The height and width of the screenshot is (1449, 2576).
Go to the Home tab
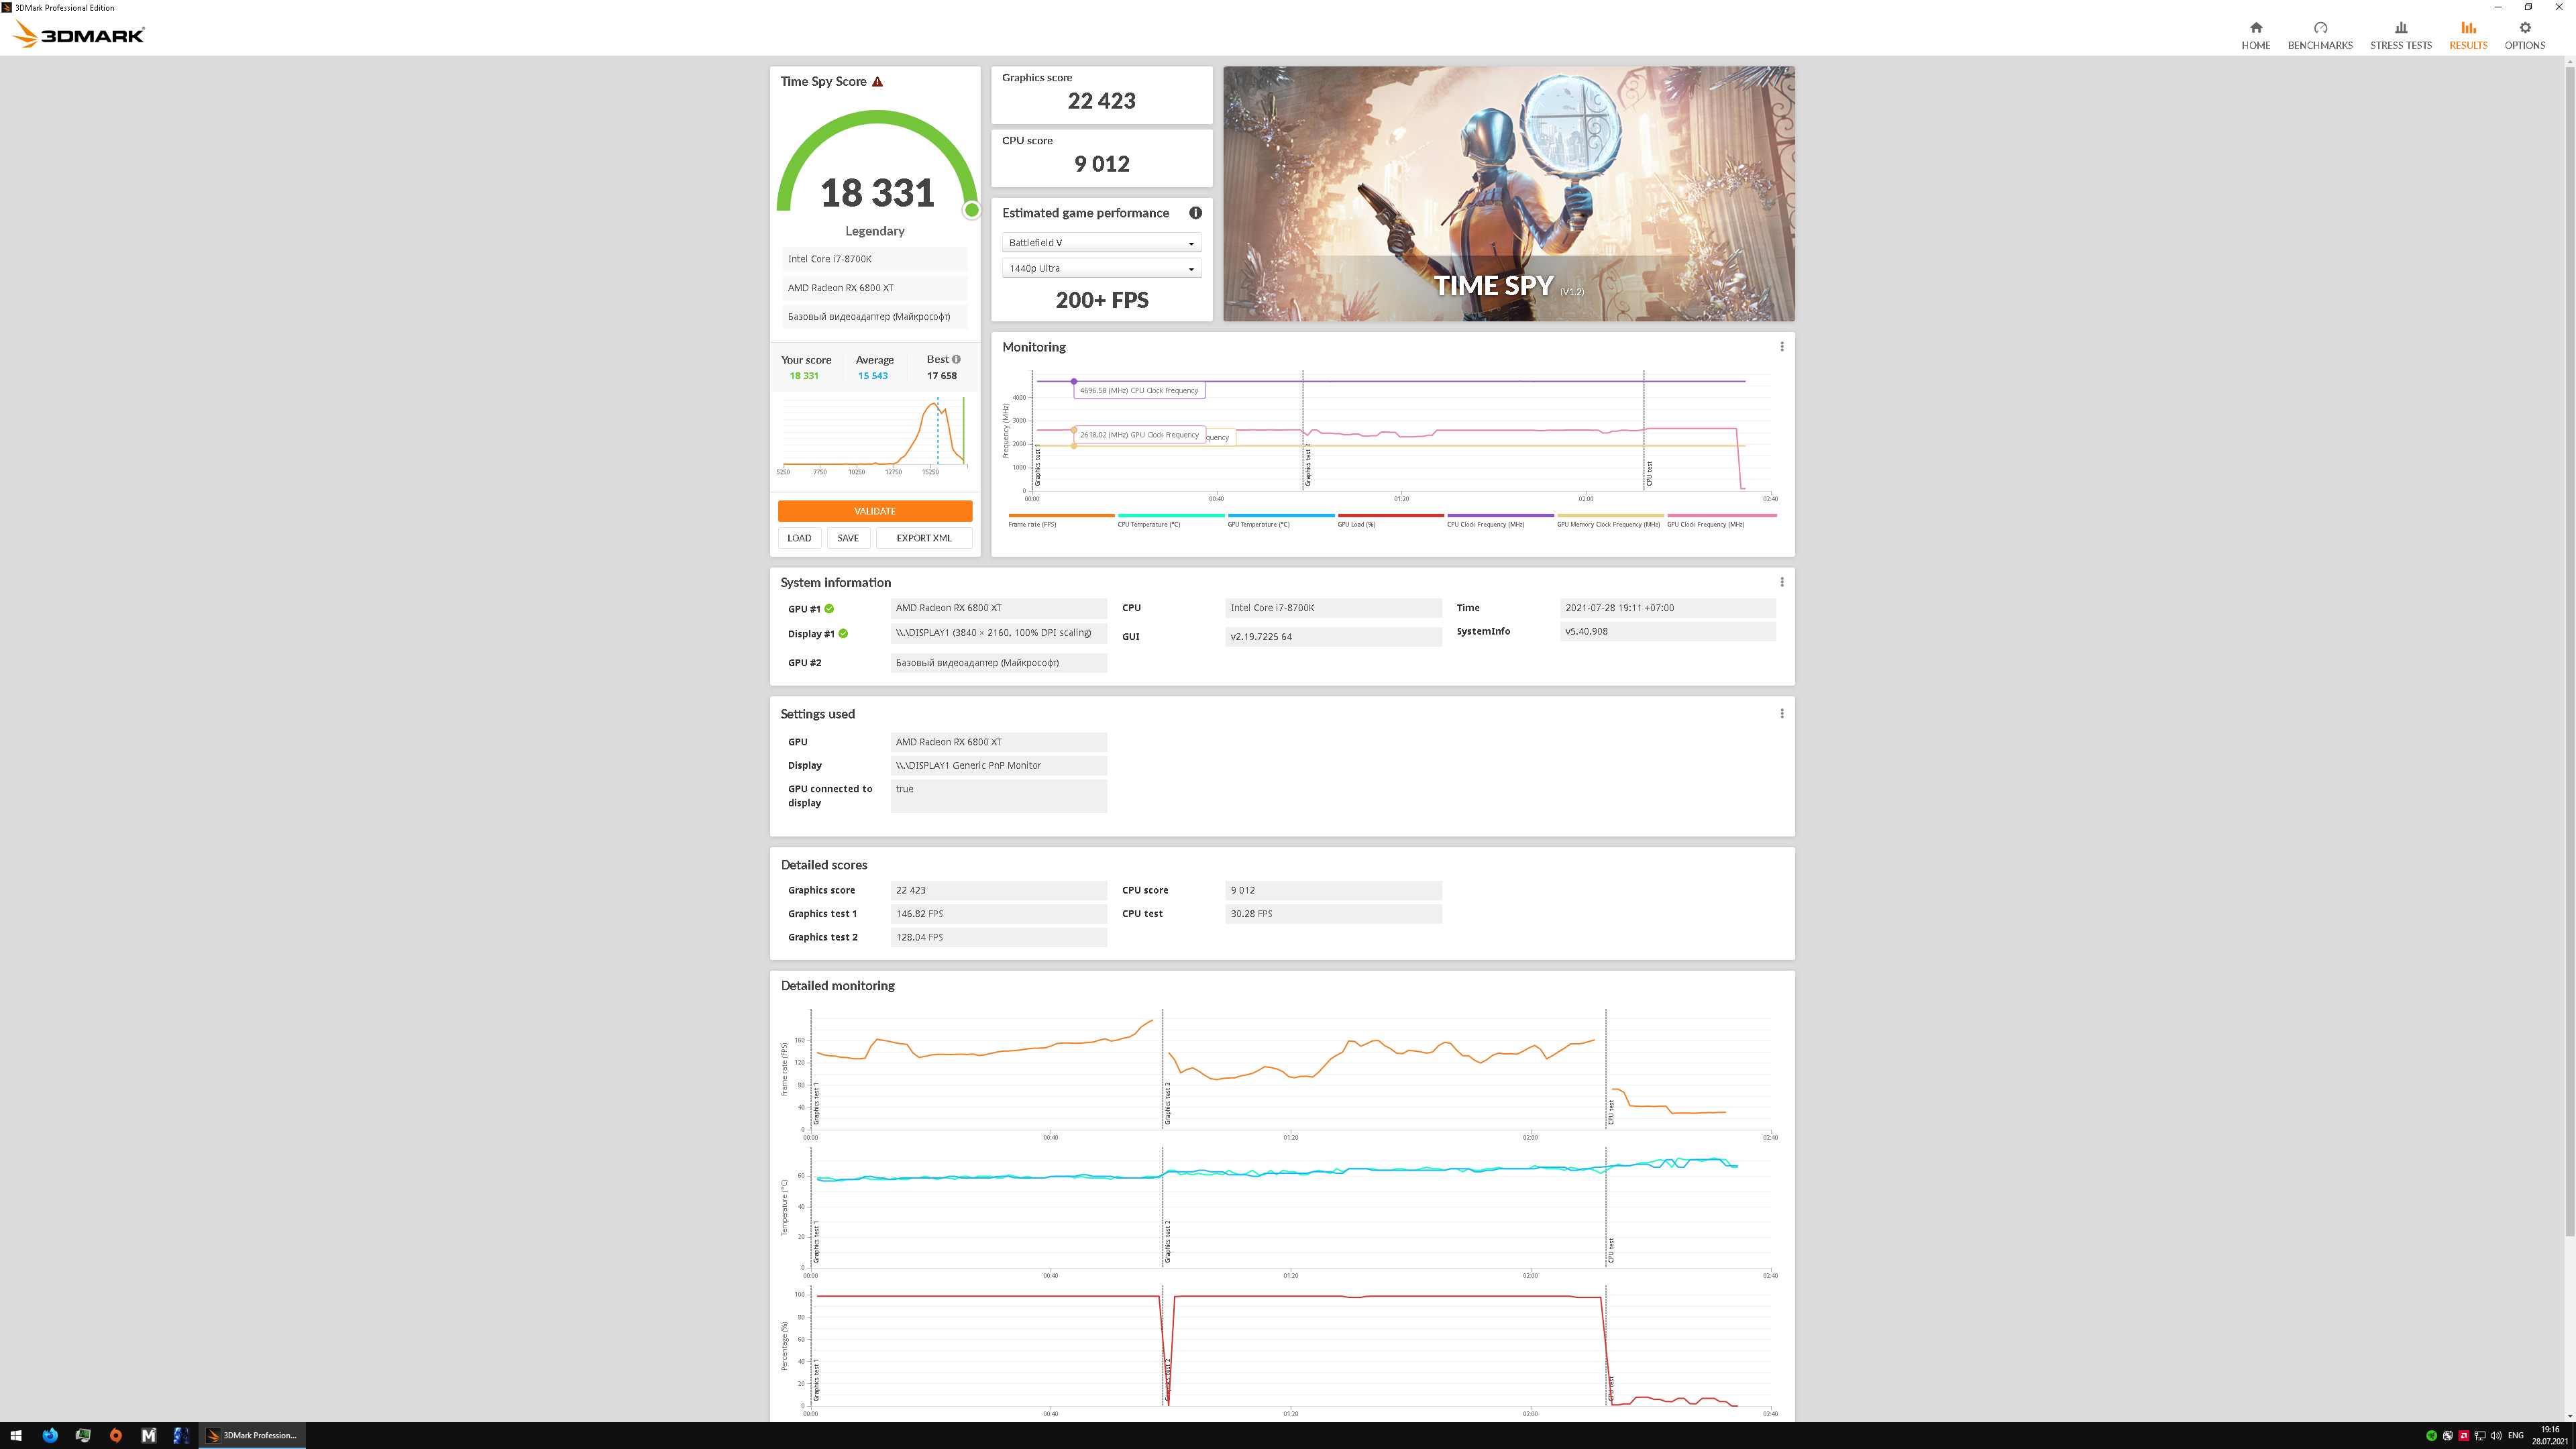click(2255, 35)
